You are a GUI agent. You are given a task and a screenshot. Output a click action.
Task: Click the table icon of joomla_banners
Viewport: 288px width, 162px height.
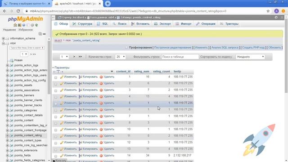(x=12, y=95)
